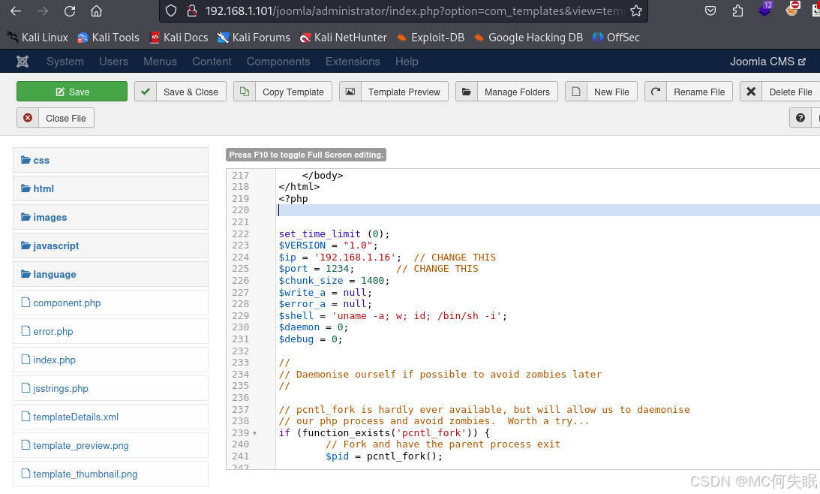
Task: Click the Joomla logo icon
Action: tap(23, 62)
